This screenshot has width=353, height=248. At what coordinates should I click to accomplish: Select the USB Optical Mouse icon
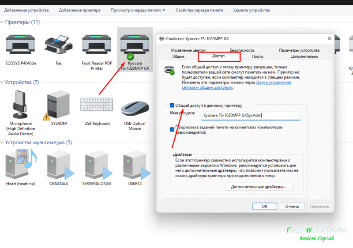click(x=135, y=108)
